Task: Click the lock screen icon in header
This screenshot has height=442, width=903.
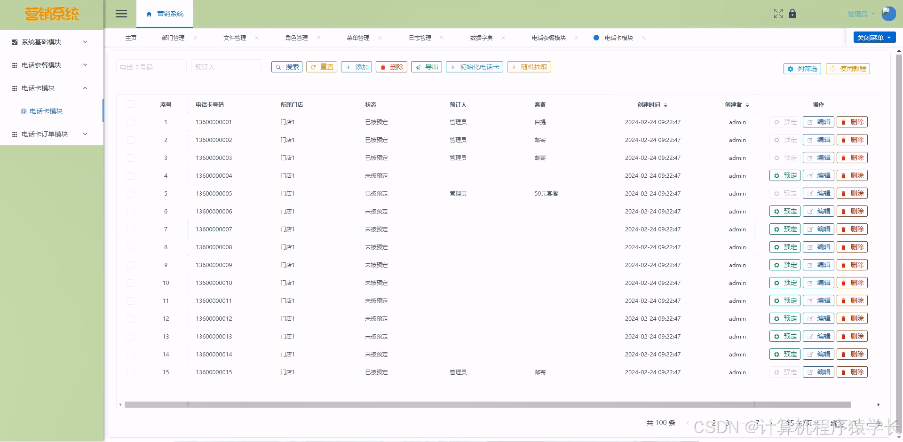Action: tap(792, 14)
